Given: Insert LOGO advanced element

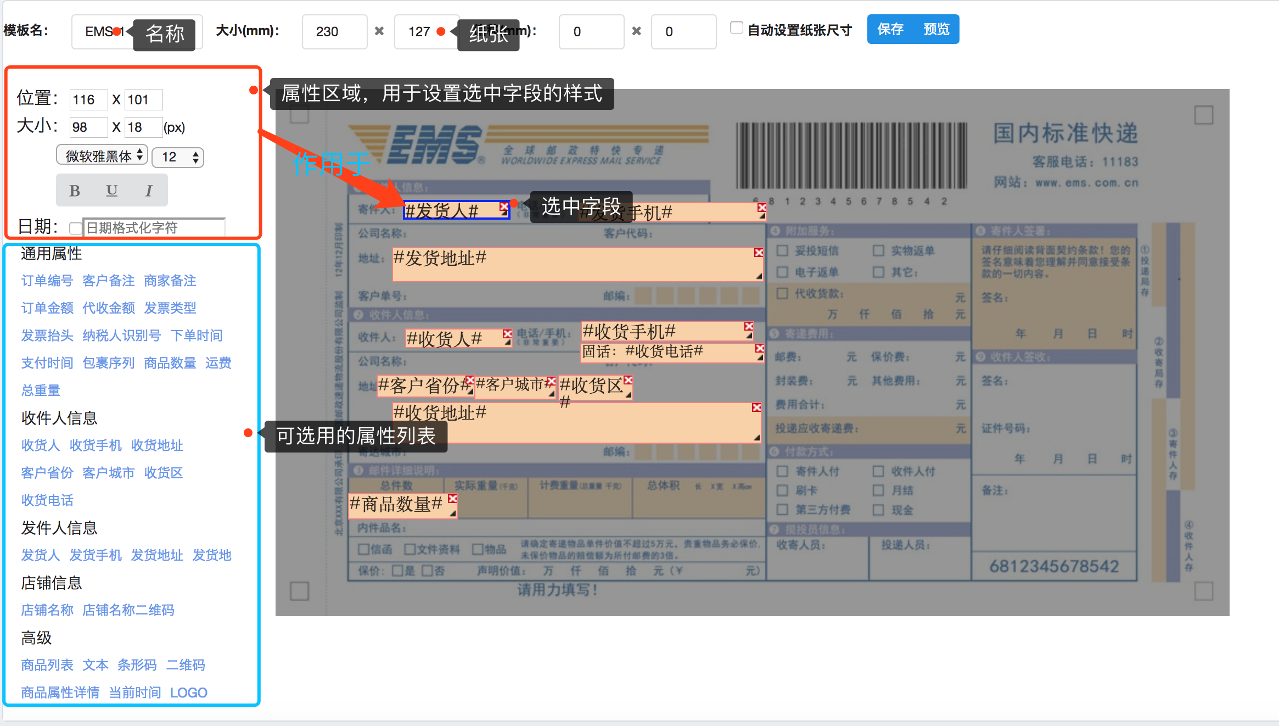Looking at the screenshot, I should coord(189,693).
